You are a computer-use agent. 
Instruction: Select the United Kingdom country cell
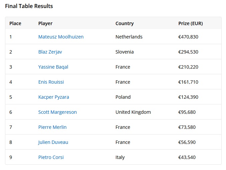133,112
